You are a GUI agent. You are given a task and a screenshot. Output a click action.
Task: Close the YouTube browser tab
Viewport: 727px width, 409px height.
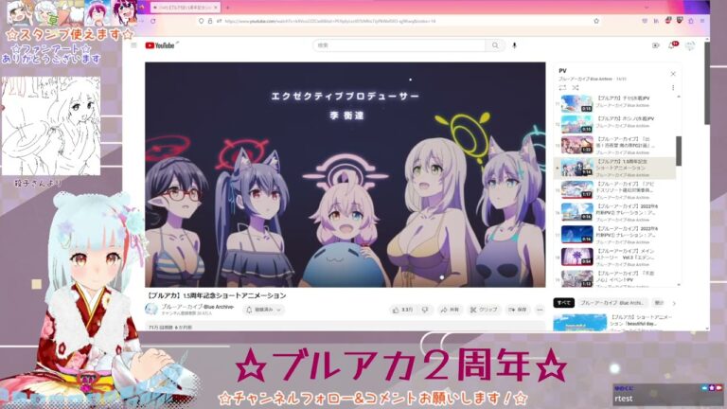[216, 8]
